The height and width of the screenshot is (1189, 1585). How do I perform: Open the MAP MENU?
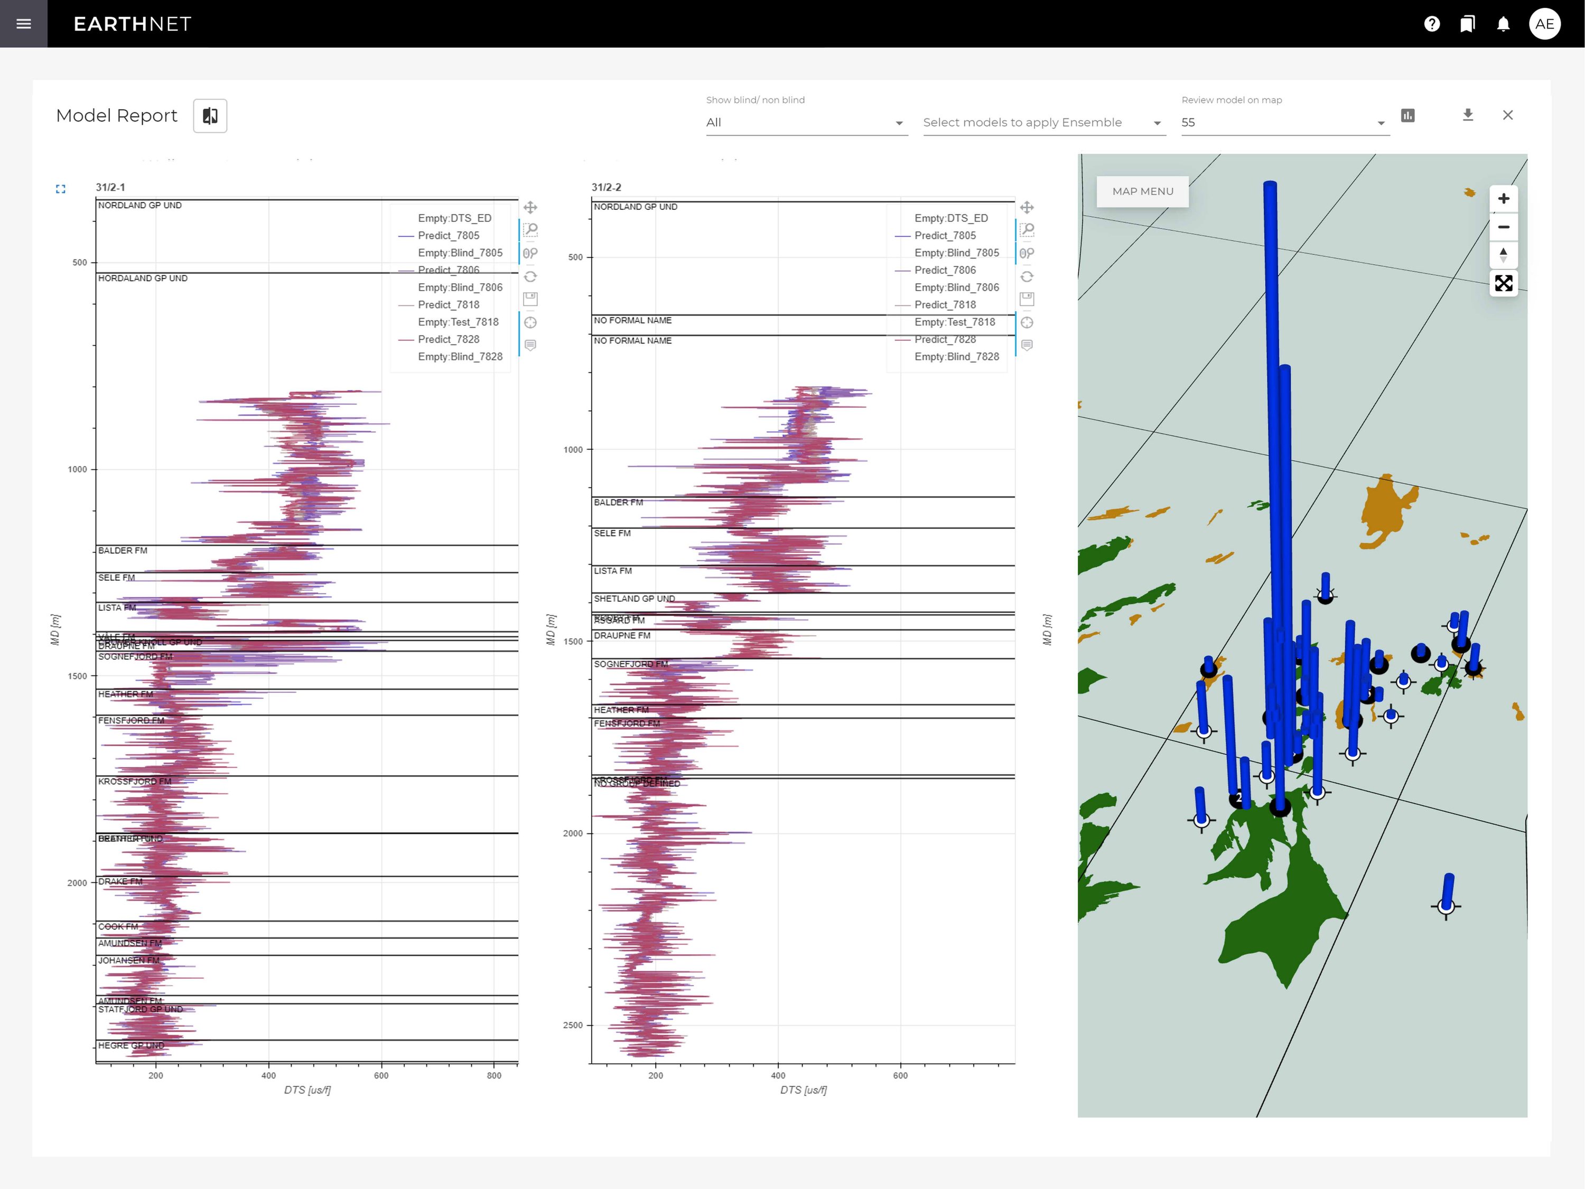(x=1142, y=191)
